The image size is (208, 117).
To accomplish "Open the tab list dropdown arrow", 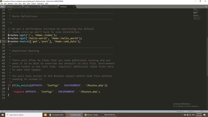I will tap(206, 6).
